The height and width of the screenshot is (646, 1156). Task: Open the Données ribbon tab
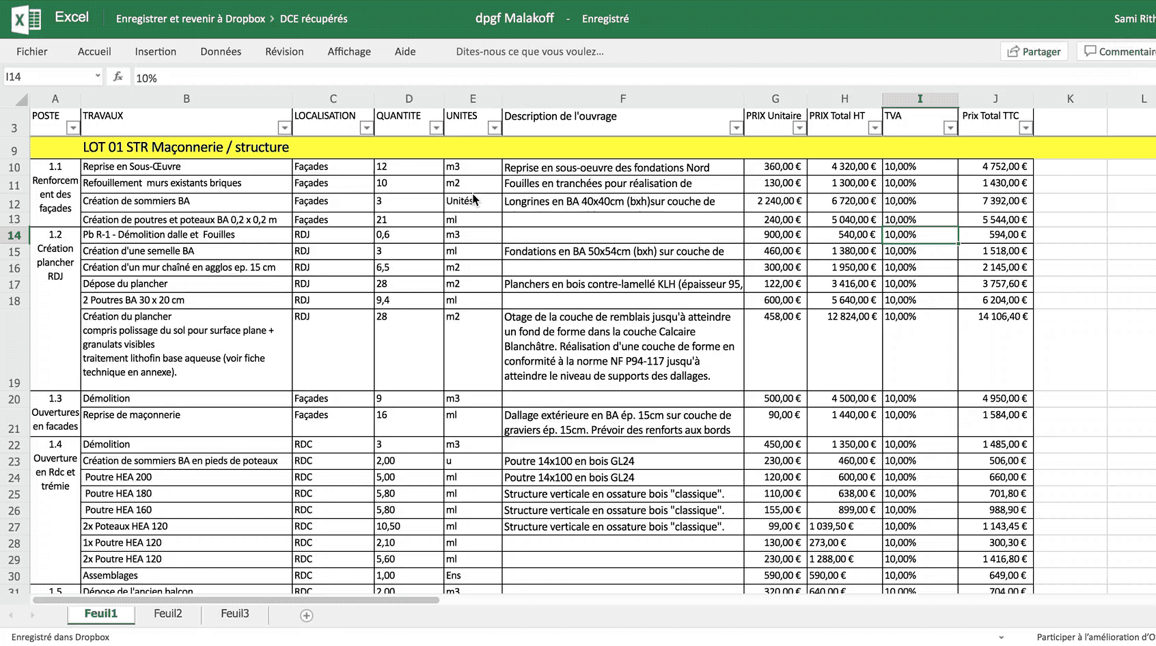click(x=221, y=52)
